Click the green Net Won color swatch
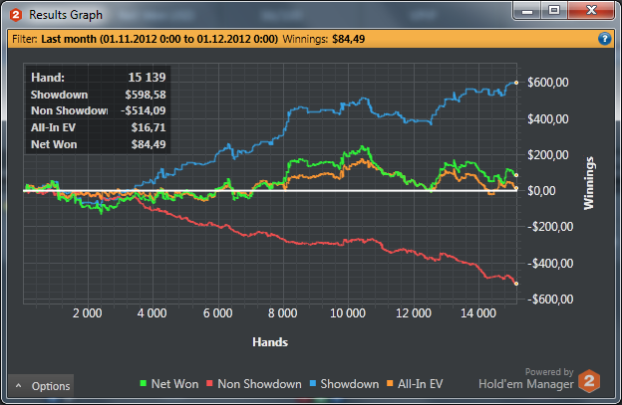Viewport: 622px width, 405px height. coord(144,383)
